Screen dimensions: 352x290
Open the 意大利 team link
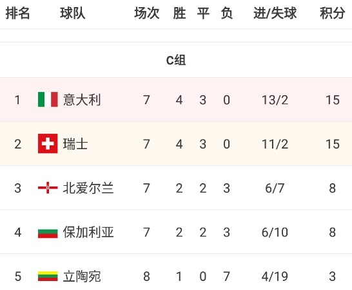(x=82, y=100)
